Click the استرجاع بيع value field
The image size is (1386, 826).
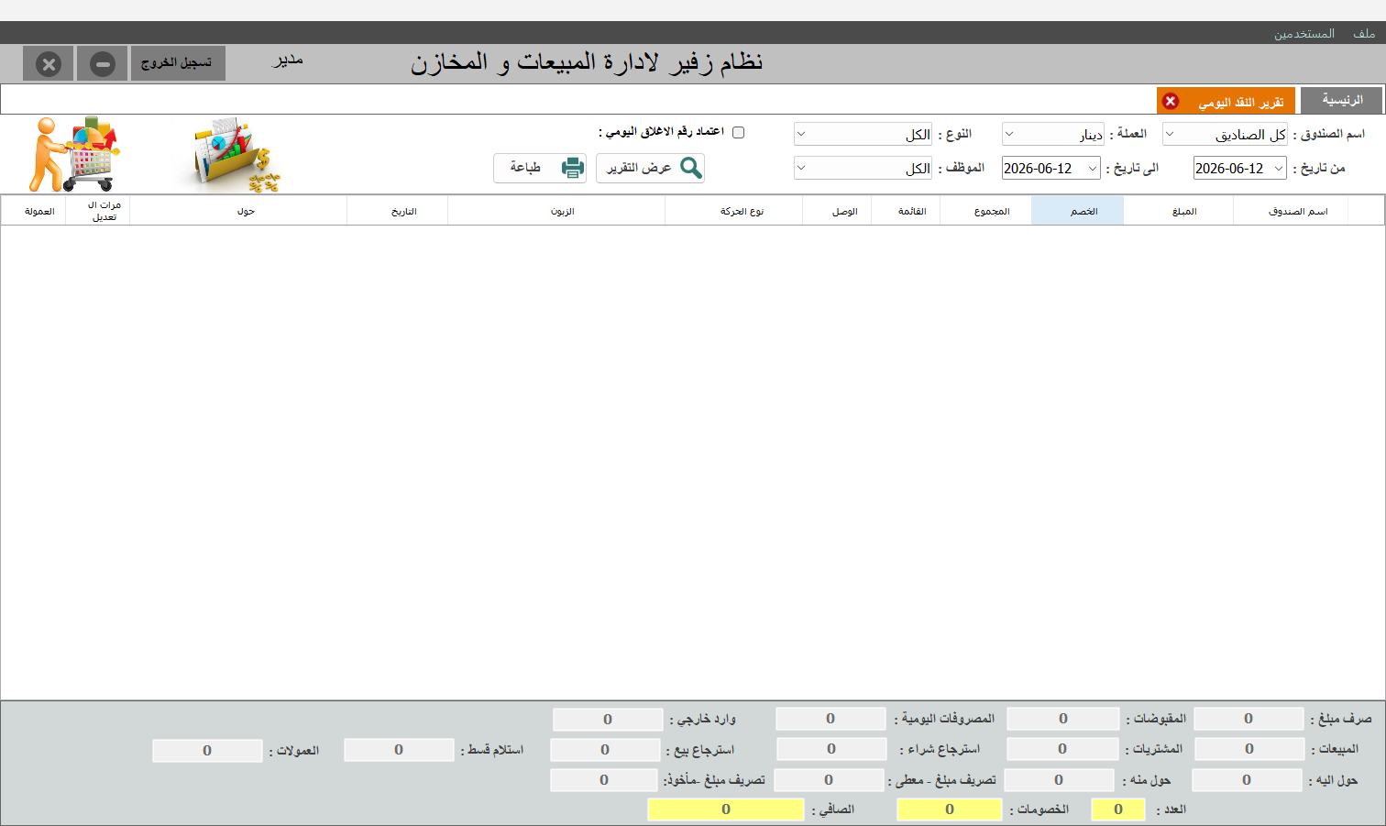605,750
